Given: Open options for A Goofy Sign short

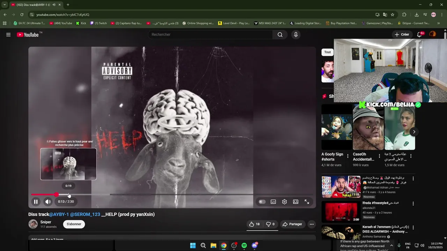Looking at the screenshot, I should pyautogui.click(x=348, y=156).
